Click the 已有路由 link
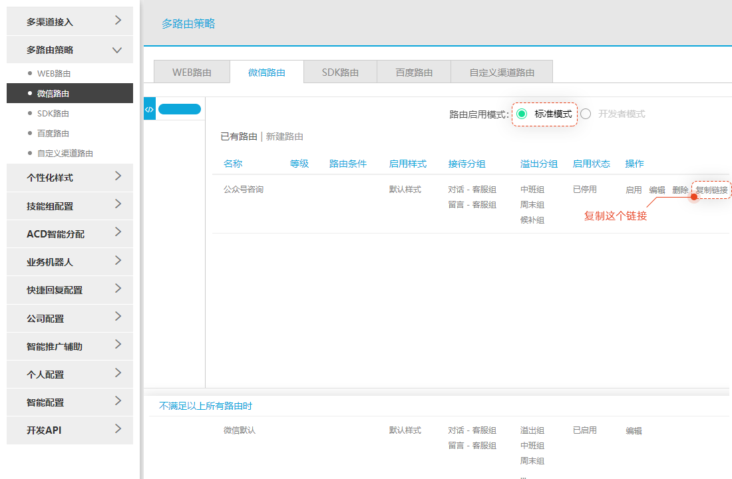This screenshot has height=479, width=732. click(239, 136)
